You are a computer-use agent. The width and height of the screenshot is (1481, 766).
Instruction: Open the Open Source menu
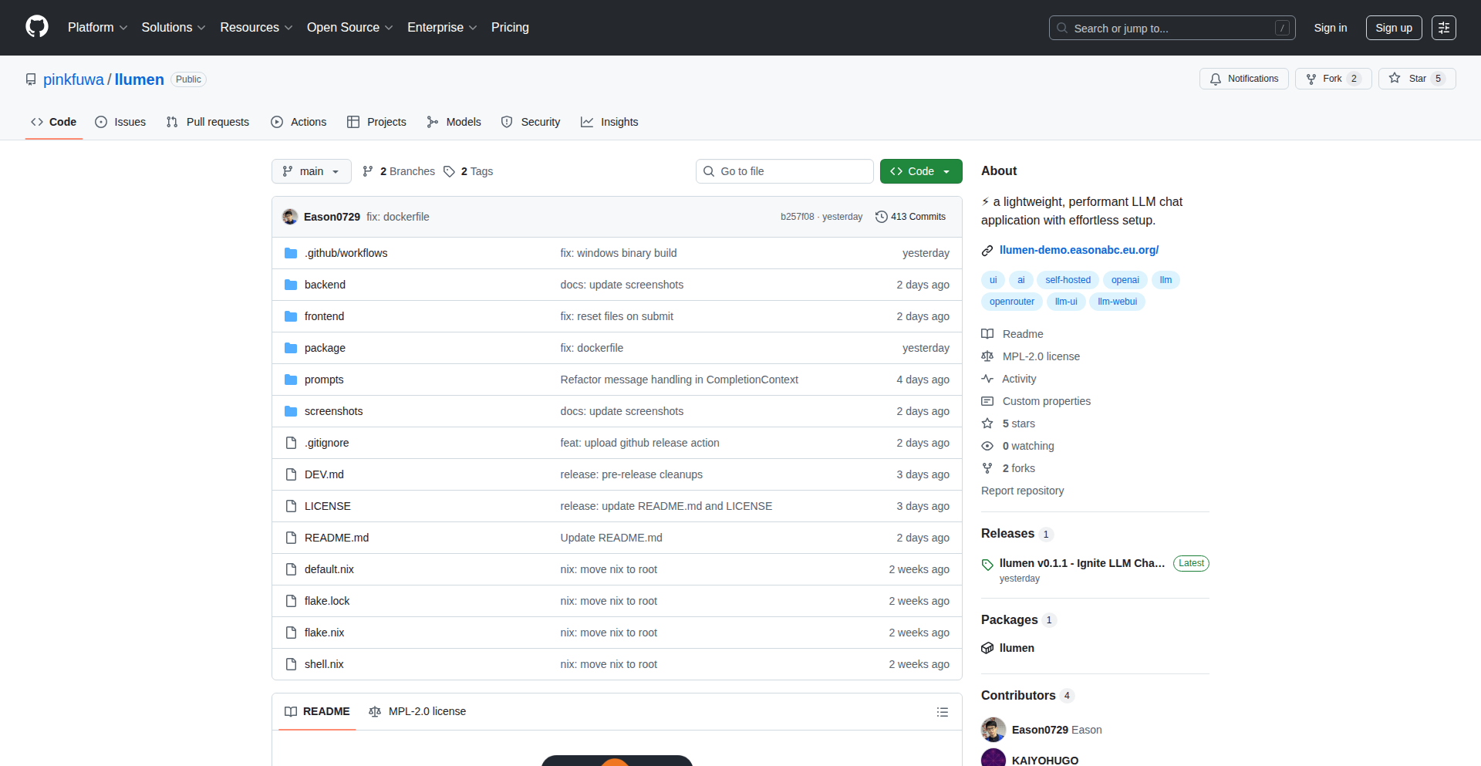[349, 28]
